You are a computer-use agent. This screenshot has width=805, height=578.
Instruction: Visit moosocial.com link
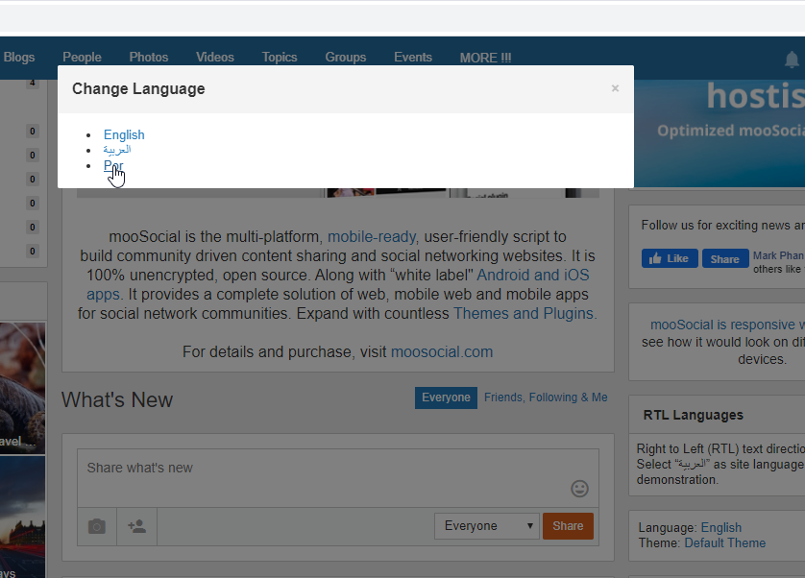pyautogui.click(x=442, y=351)
